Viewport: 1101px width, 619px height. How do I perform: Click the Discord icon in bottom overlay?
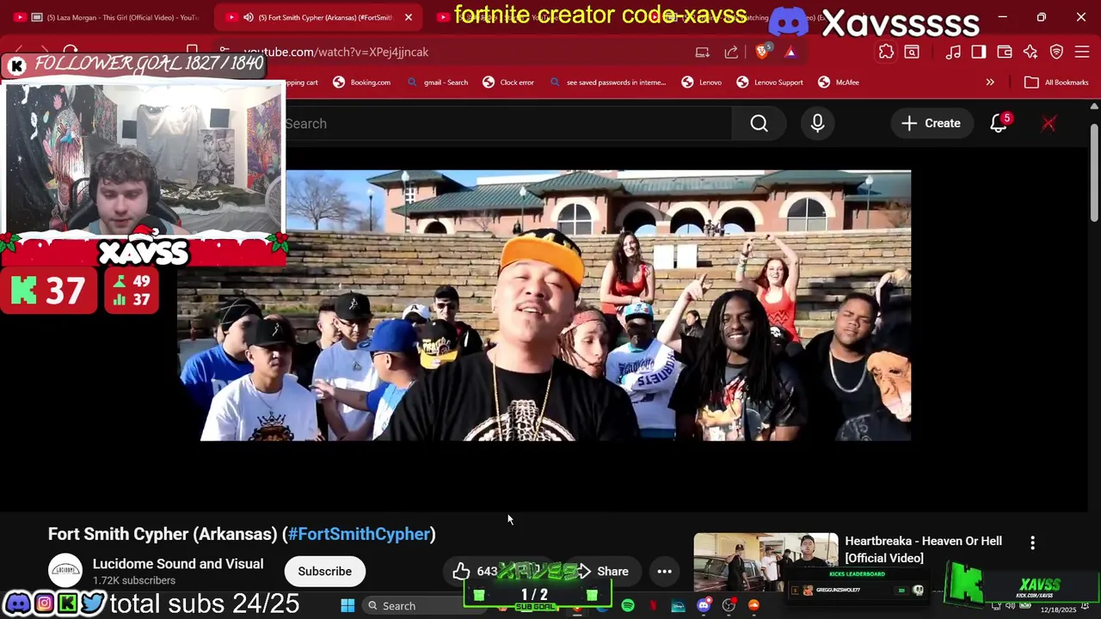coord(17,604)
